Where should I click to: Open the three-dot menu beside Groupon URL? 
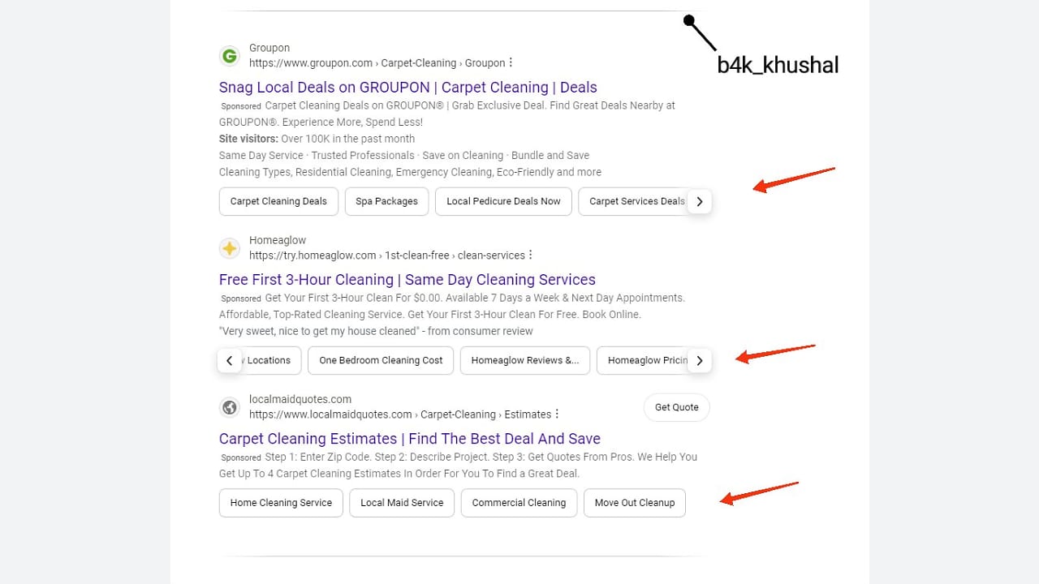511,62
